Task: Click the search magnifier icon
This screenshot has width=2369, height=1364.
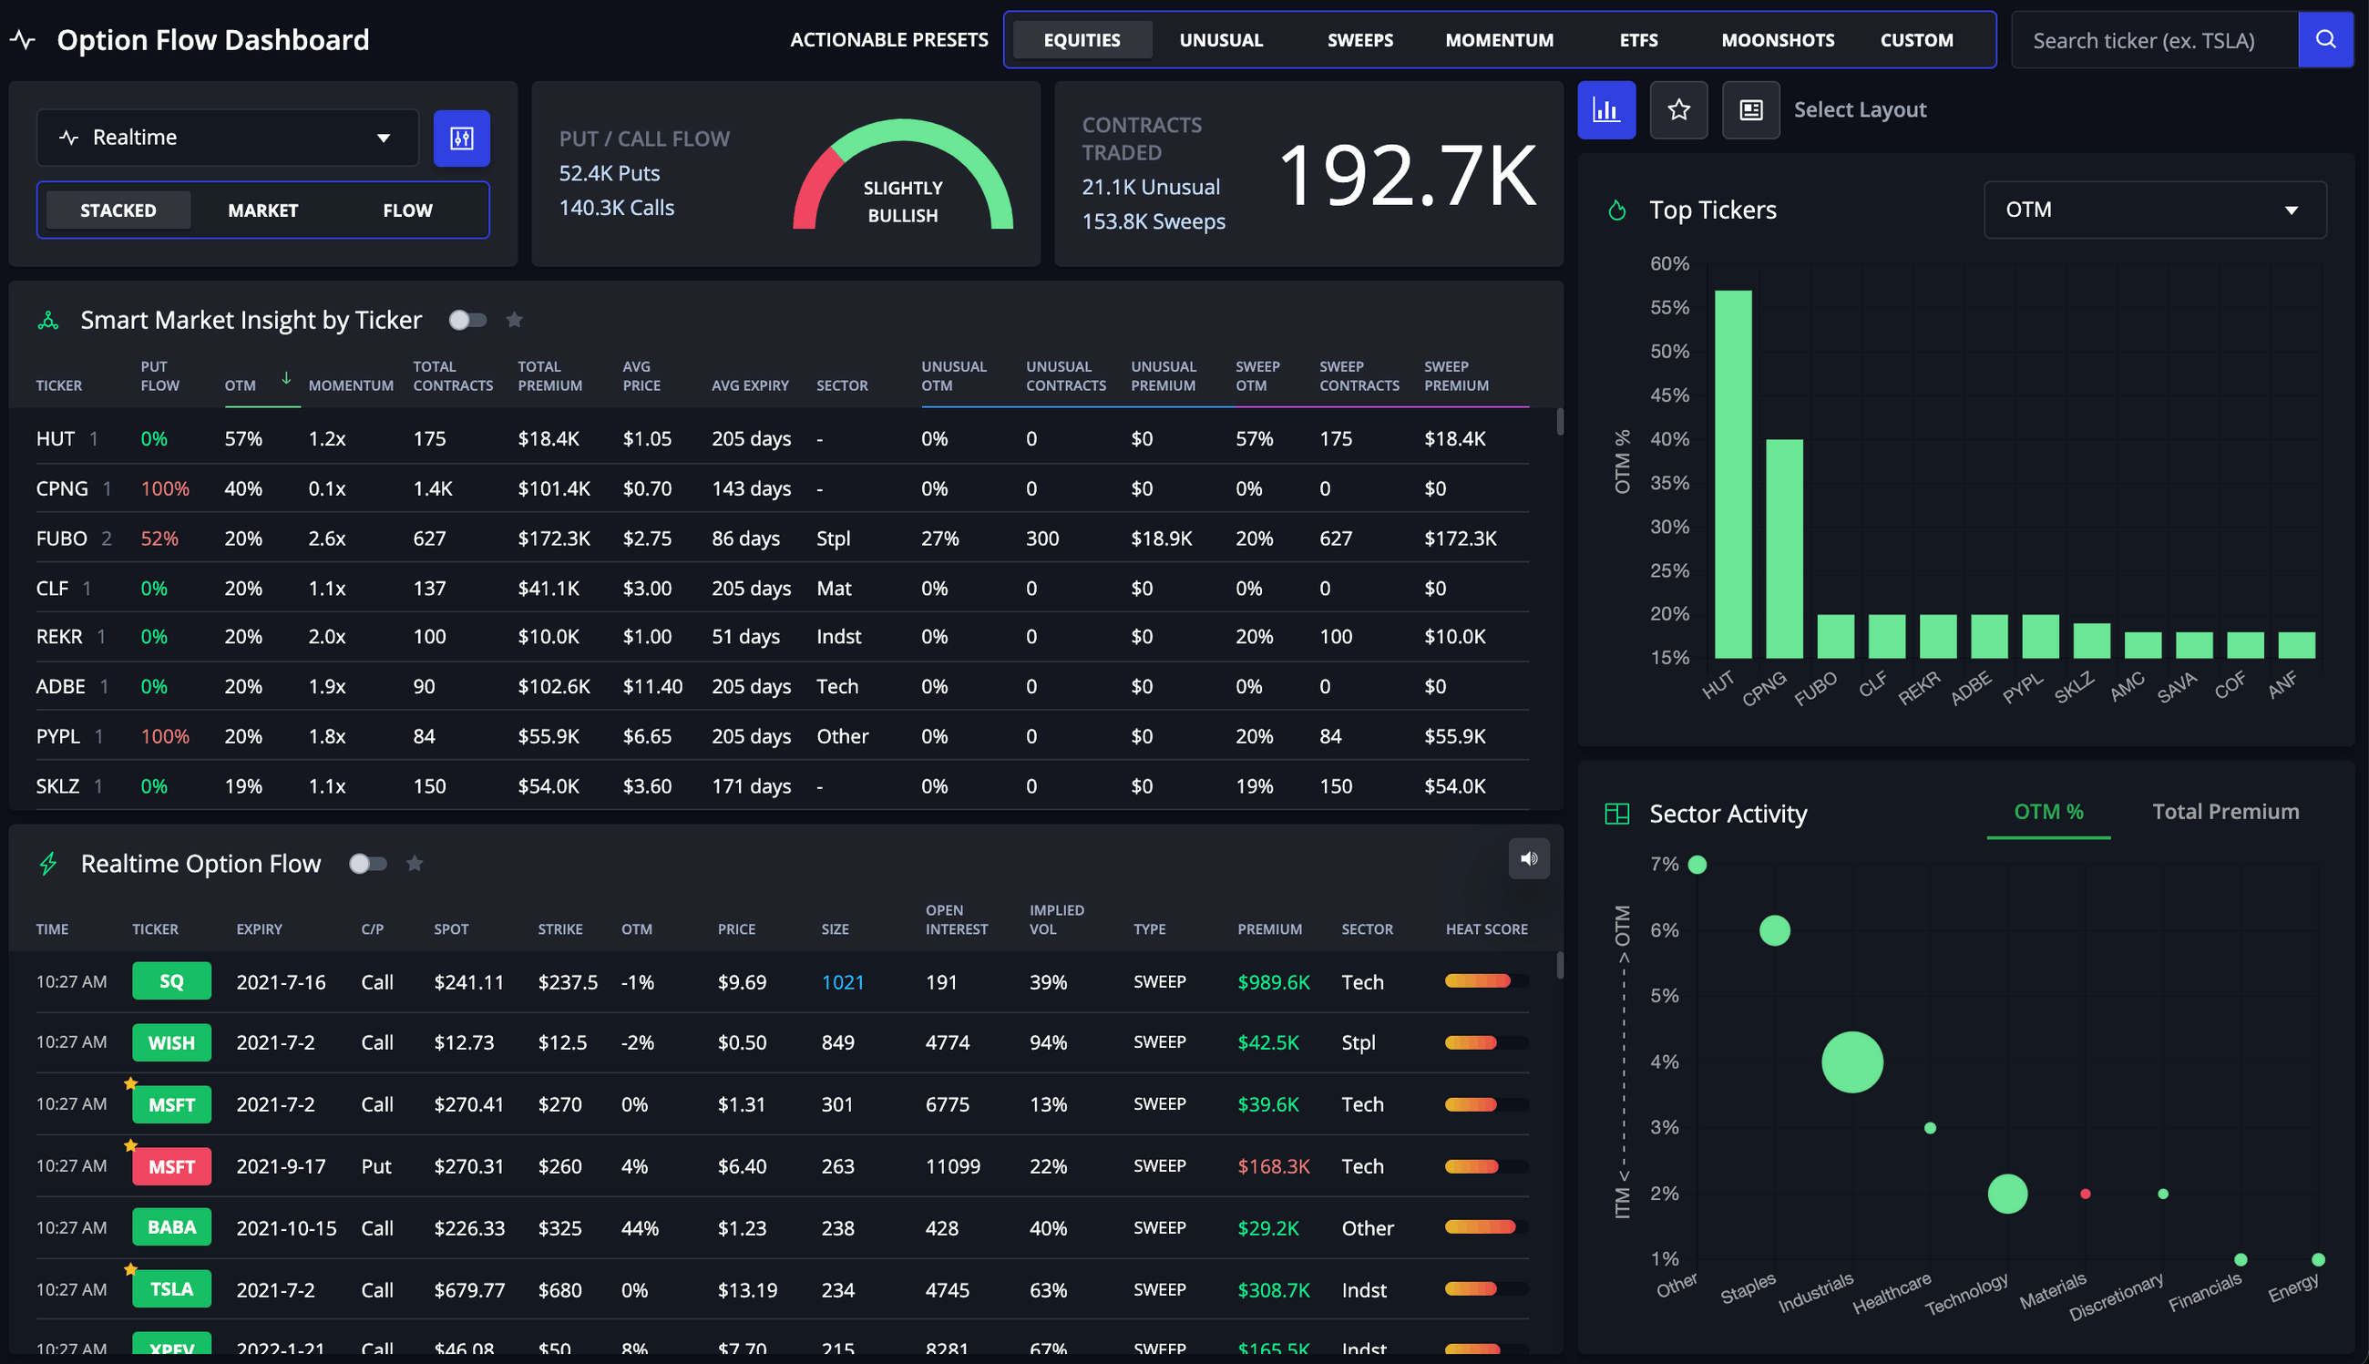Action: [x=2326, y=39]
